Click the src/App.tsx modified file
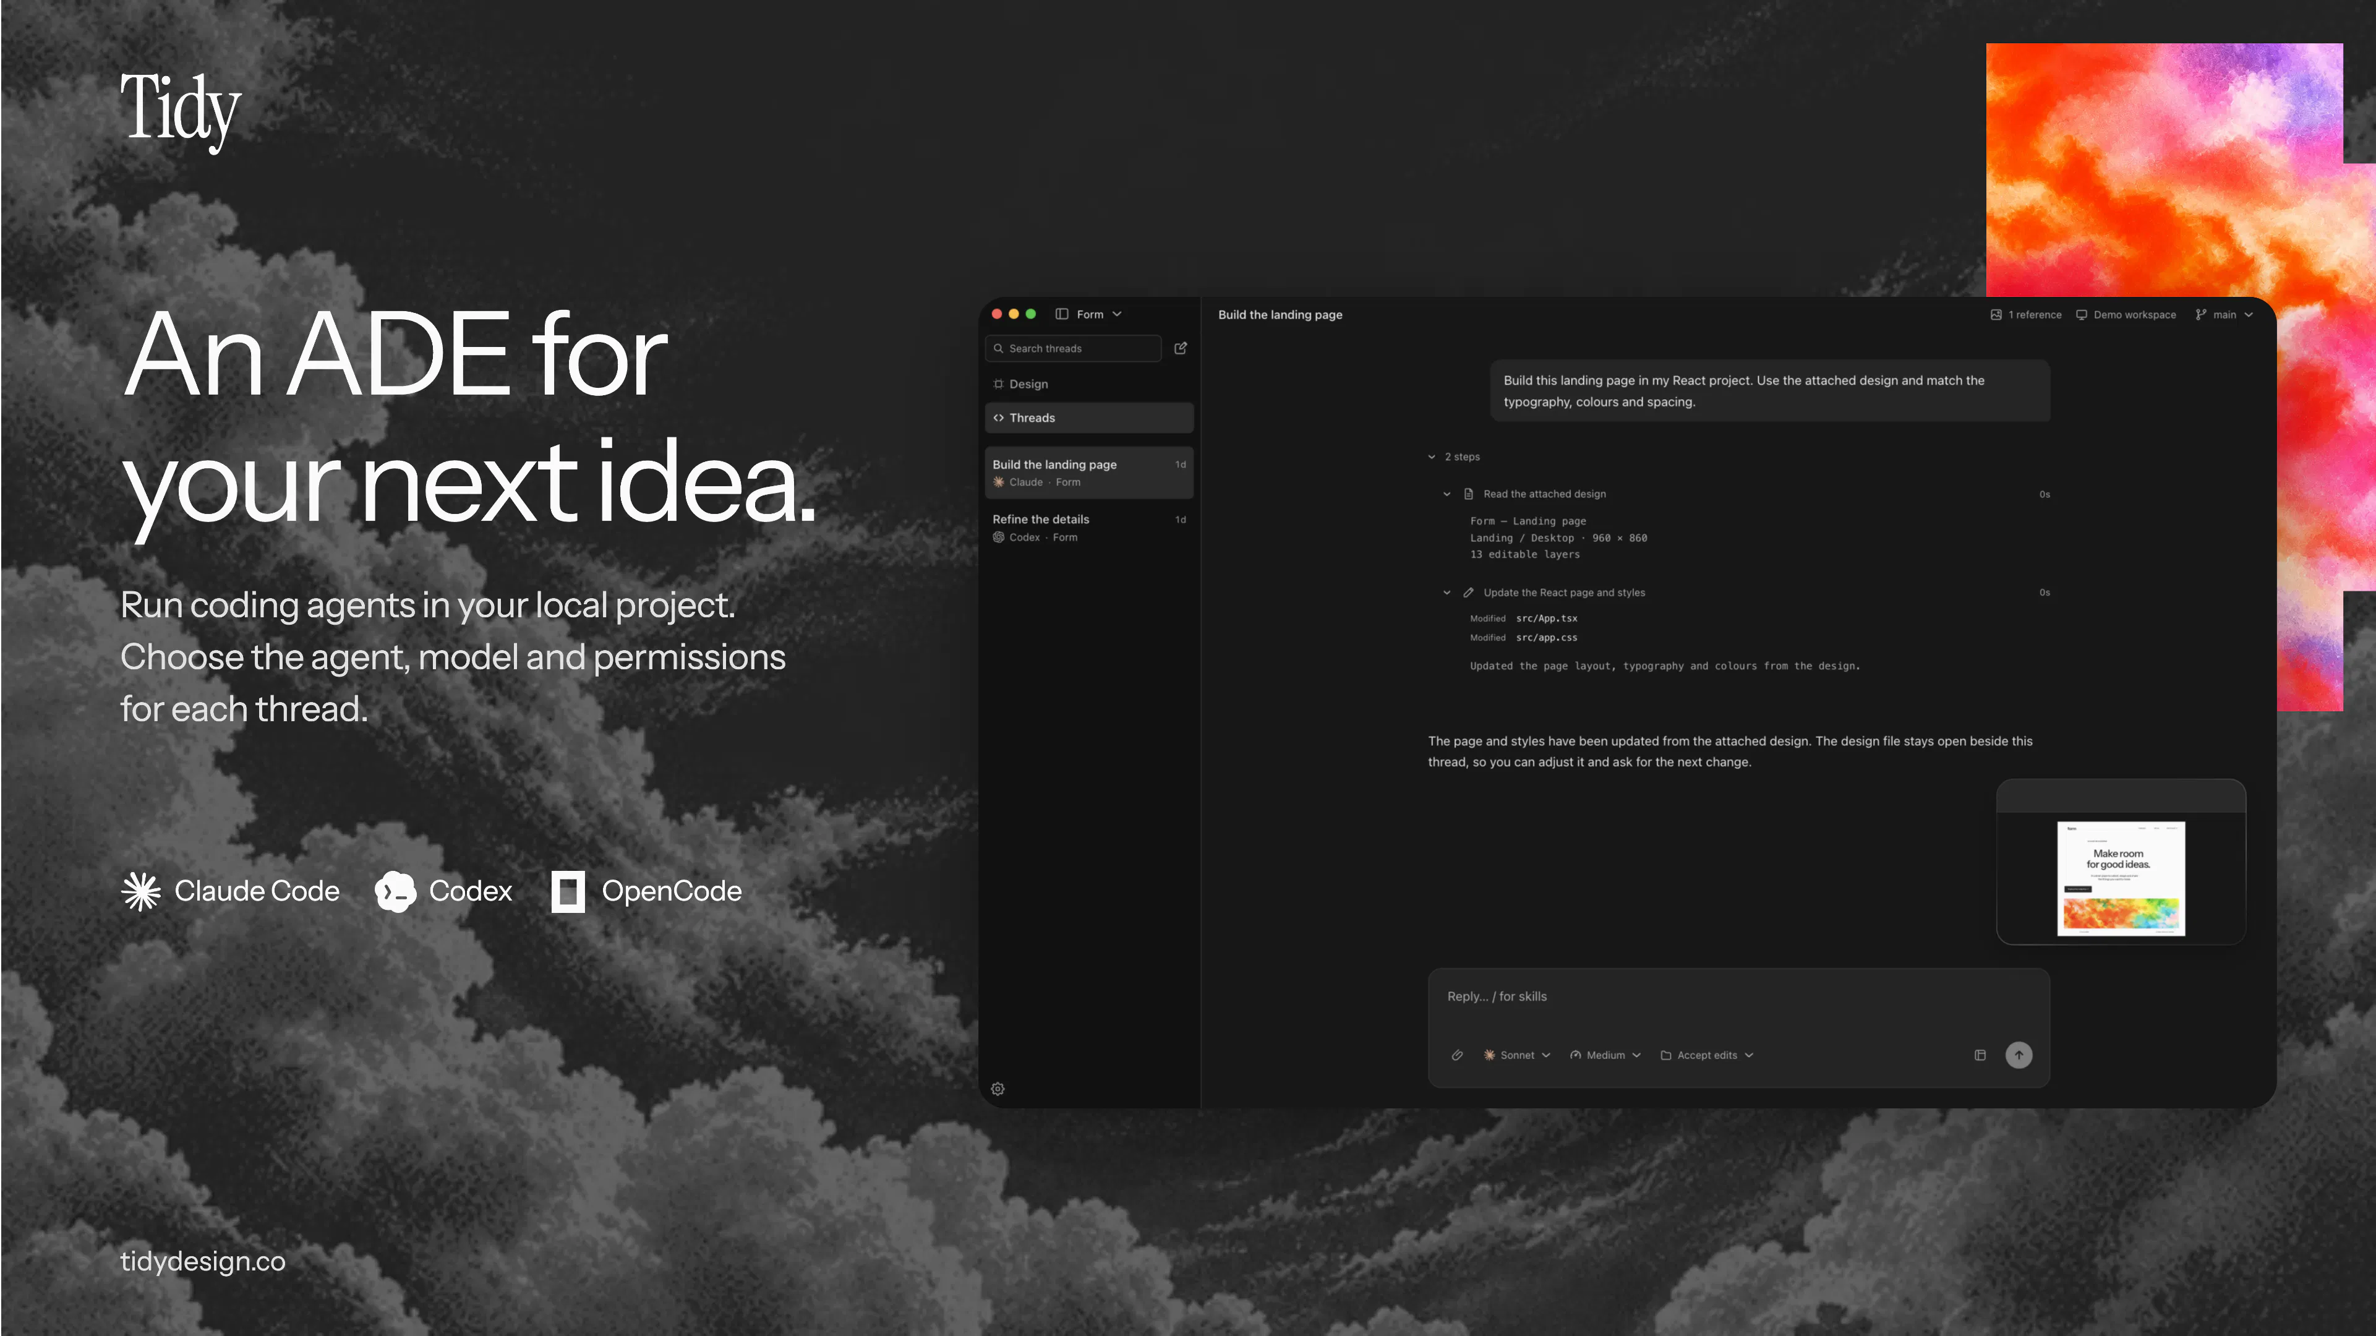Viewport: 2376px width, 1336px height. (x=1547, y=618)
